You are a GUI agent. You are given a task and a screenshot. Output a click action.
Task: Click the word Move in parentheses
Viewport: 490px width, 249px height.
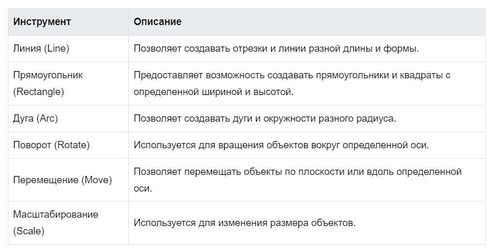pos(96,180)
